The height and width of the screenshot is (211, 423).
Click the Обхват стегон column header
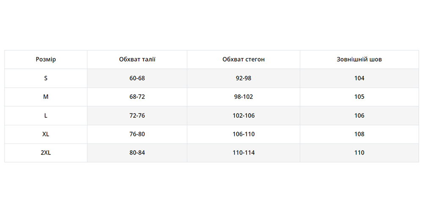pyautogui.click(x=244, y=60)
